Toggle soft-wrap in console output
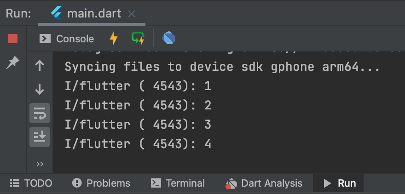Screen dimensions: 405x194 point(40,113)
